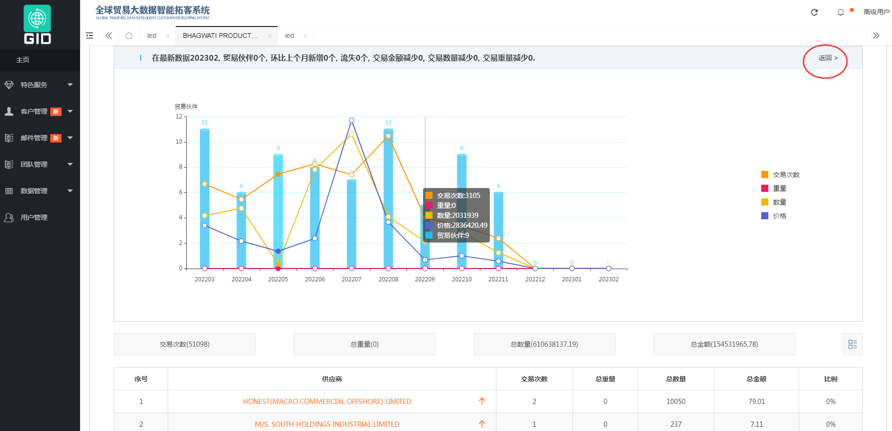Click the 新 badge beside 邮件管理
Viewport: 892px width, 431px height.
(x=56, y=138)
